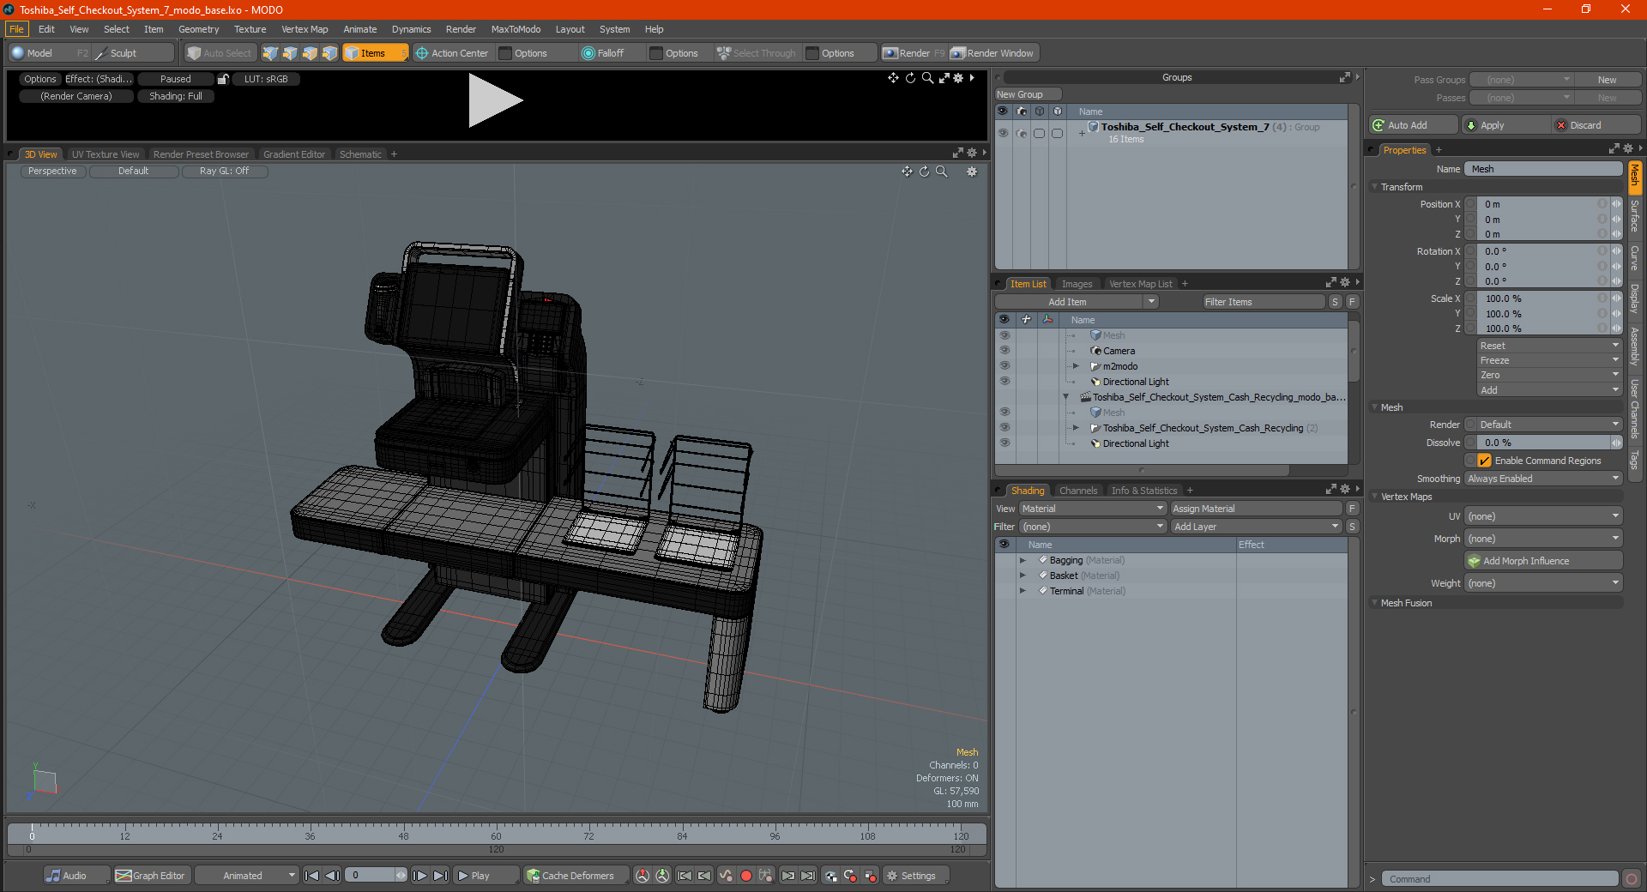Step to next frame
The image size is (1647, 892).
[419, 876]
